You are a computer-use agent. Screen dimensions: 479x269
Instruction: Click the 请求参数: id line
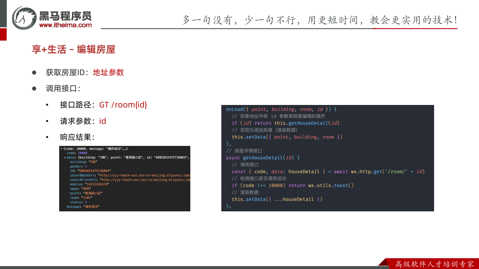coord(83,121)
